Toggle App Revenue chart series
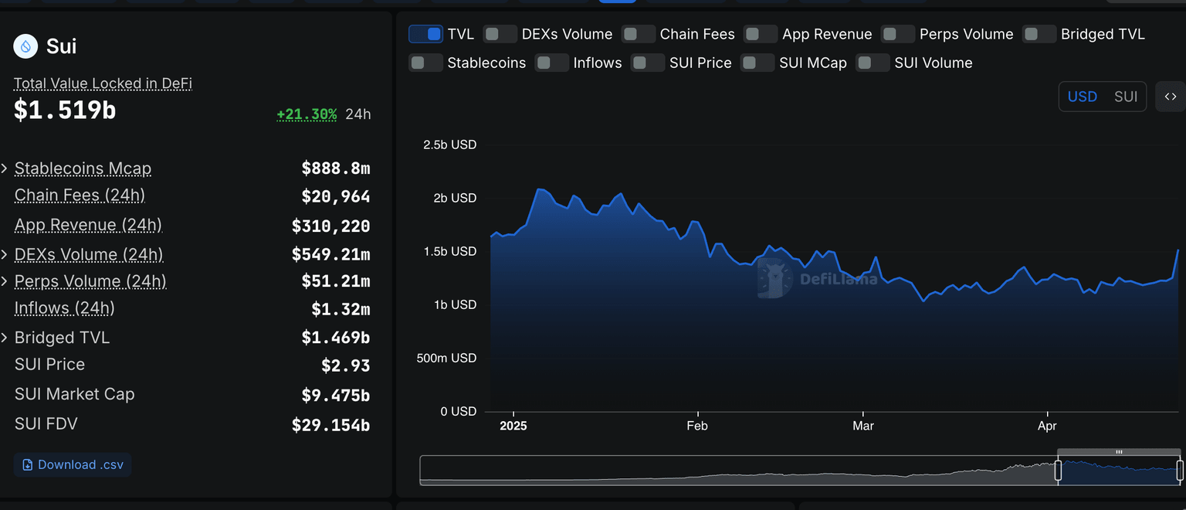1186x510 pixels. (x=761, y=34)
